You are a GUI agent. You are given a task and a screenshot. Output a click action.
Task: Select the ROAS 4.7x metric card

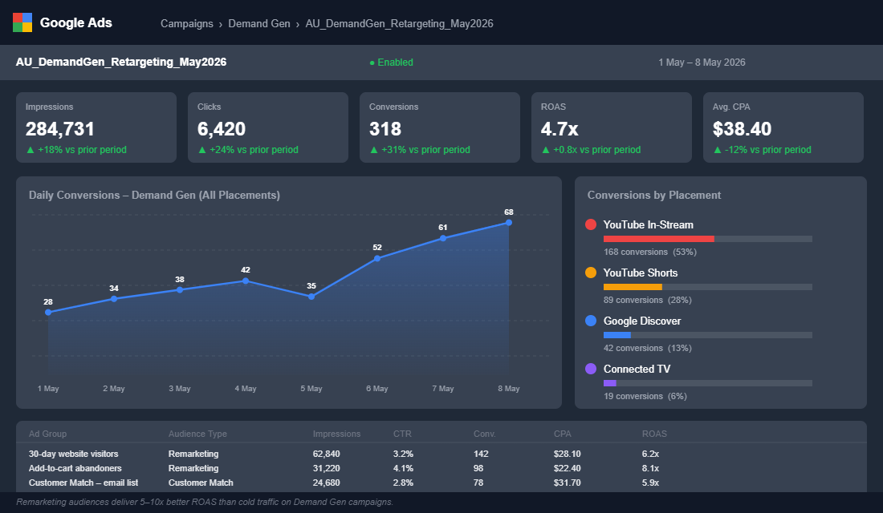[612, 127]
